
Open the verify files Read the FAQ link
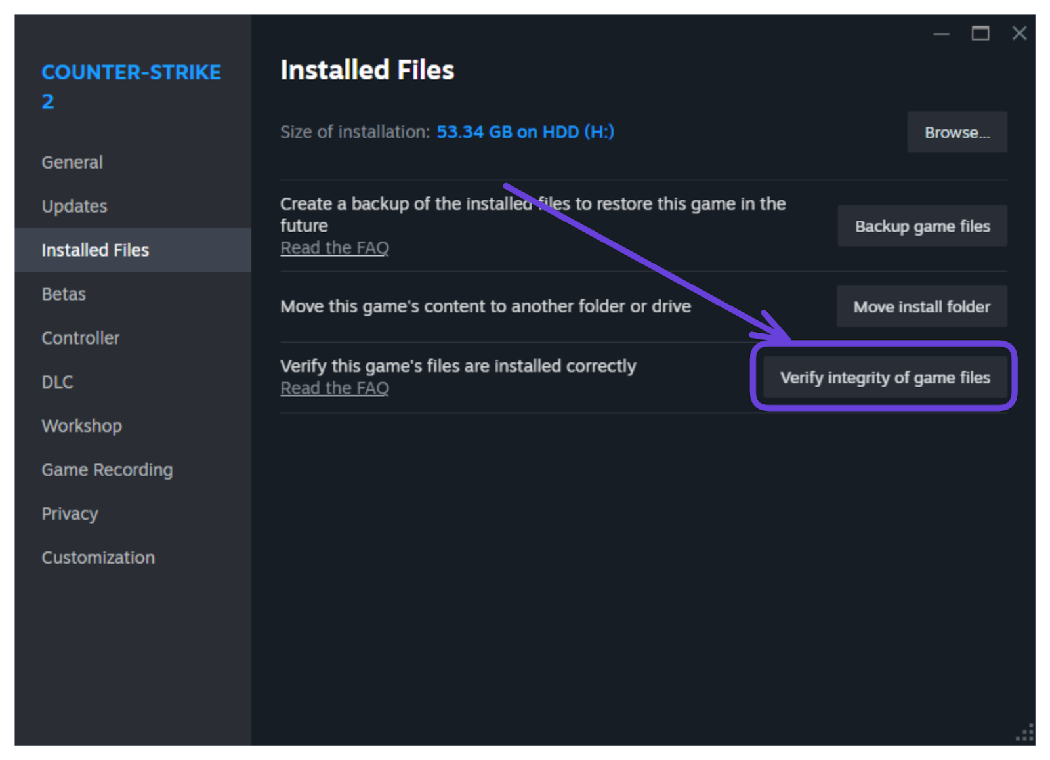pyautogui.click(x=335, y=388)
